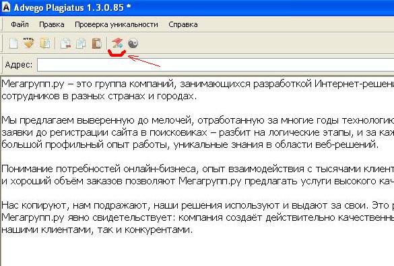Image resolution: width=394 pixels, height=266 pixels.
Task: Run the uniqueness check via red hat icon
Action: pyautogui.click(x=117, y=43)
